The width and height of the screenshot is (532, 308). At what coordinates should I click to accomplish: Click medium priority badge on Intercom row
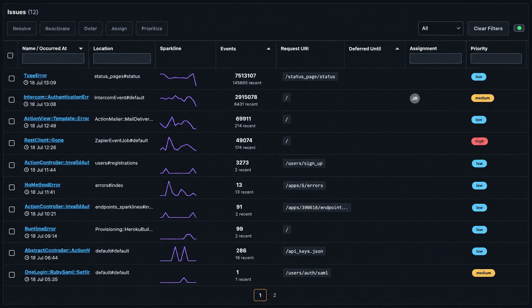pos(482,98)
